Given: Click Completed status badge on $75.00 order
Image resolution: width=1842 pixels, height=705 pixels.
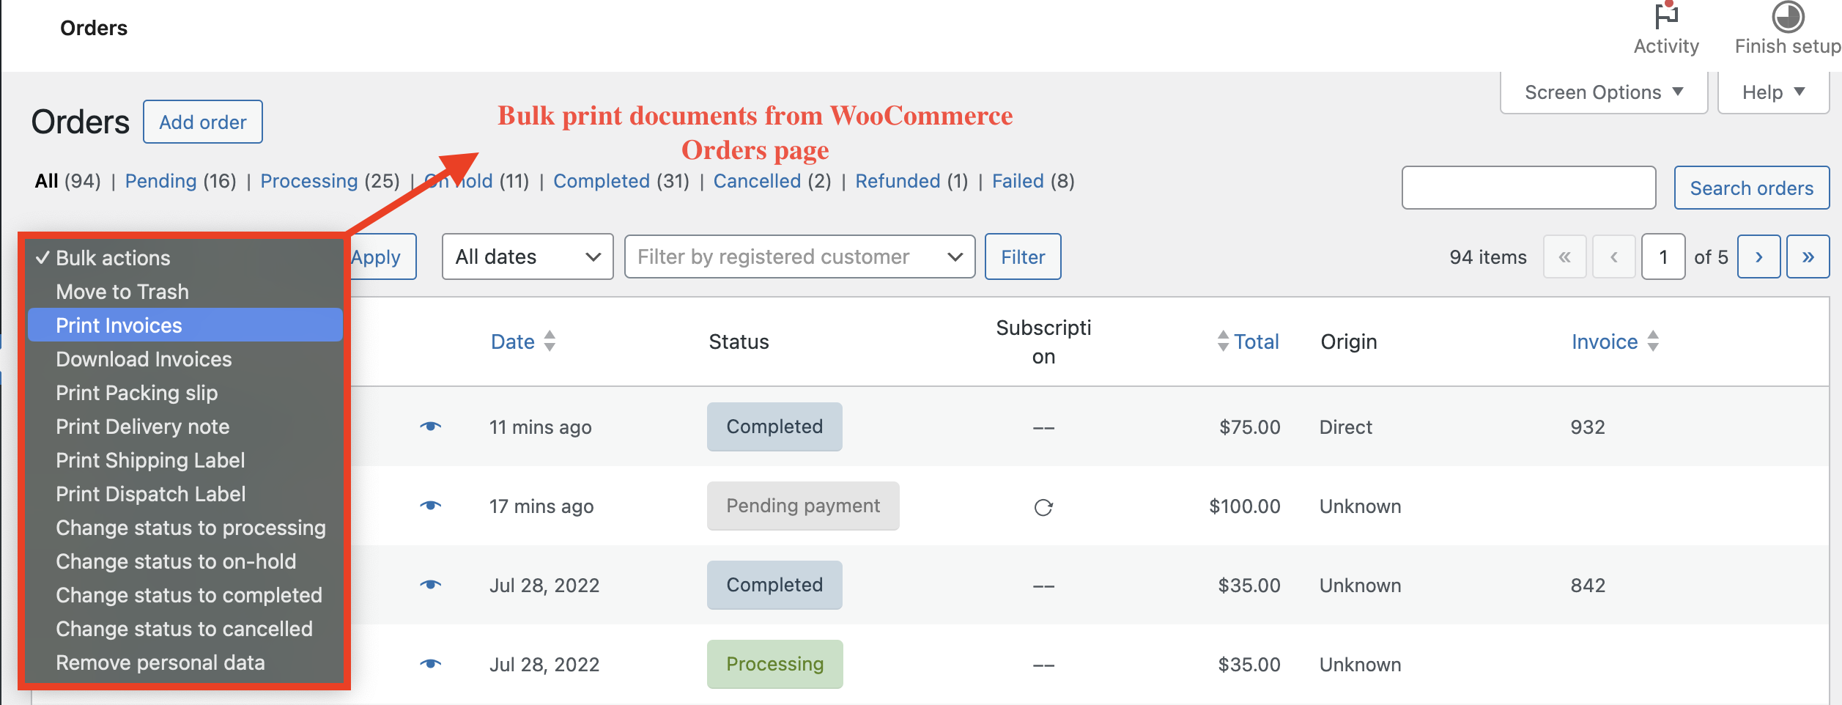Looking at the screenshot, I should [774, 427].
